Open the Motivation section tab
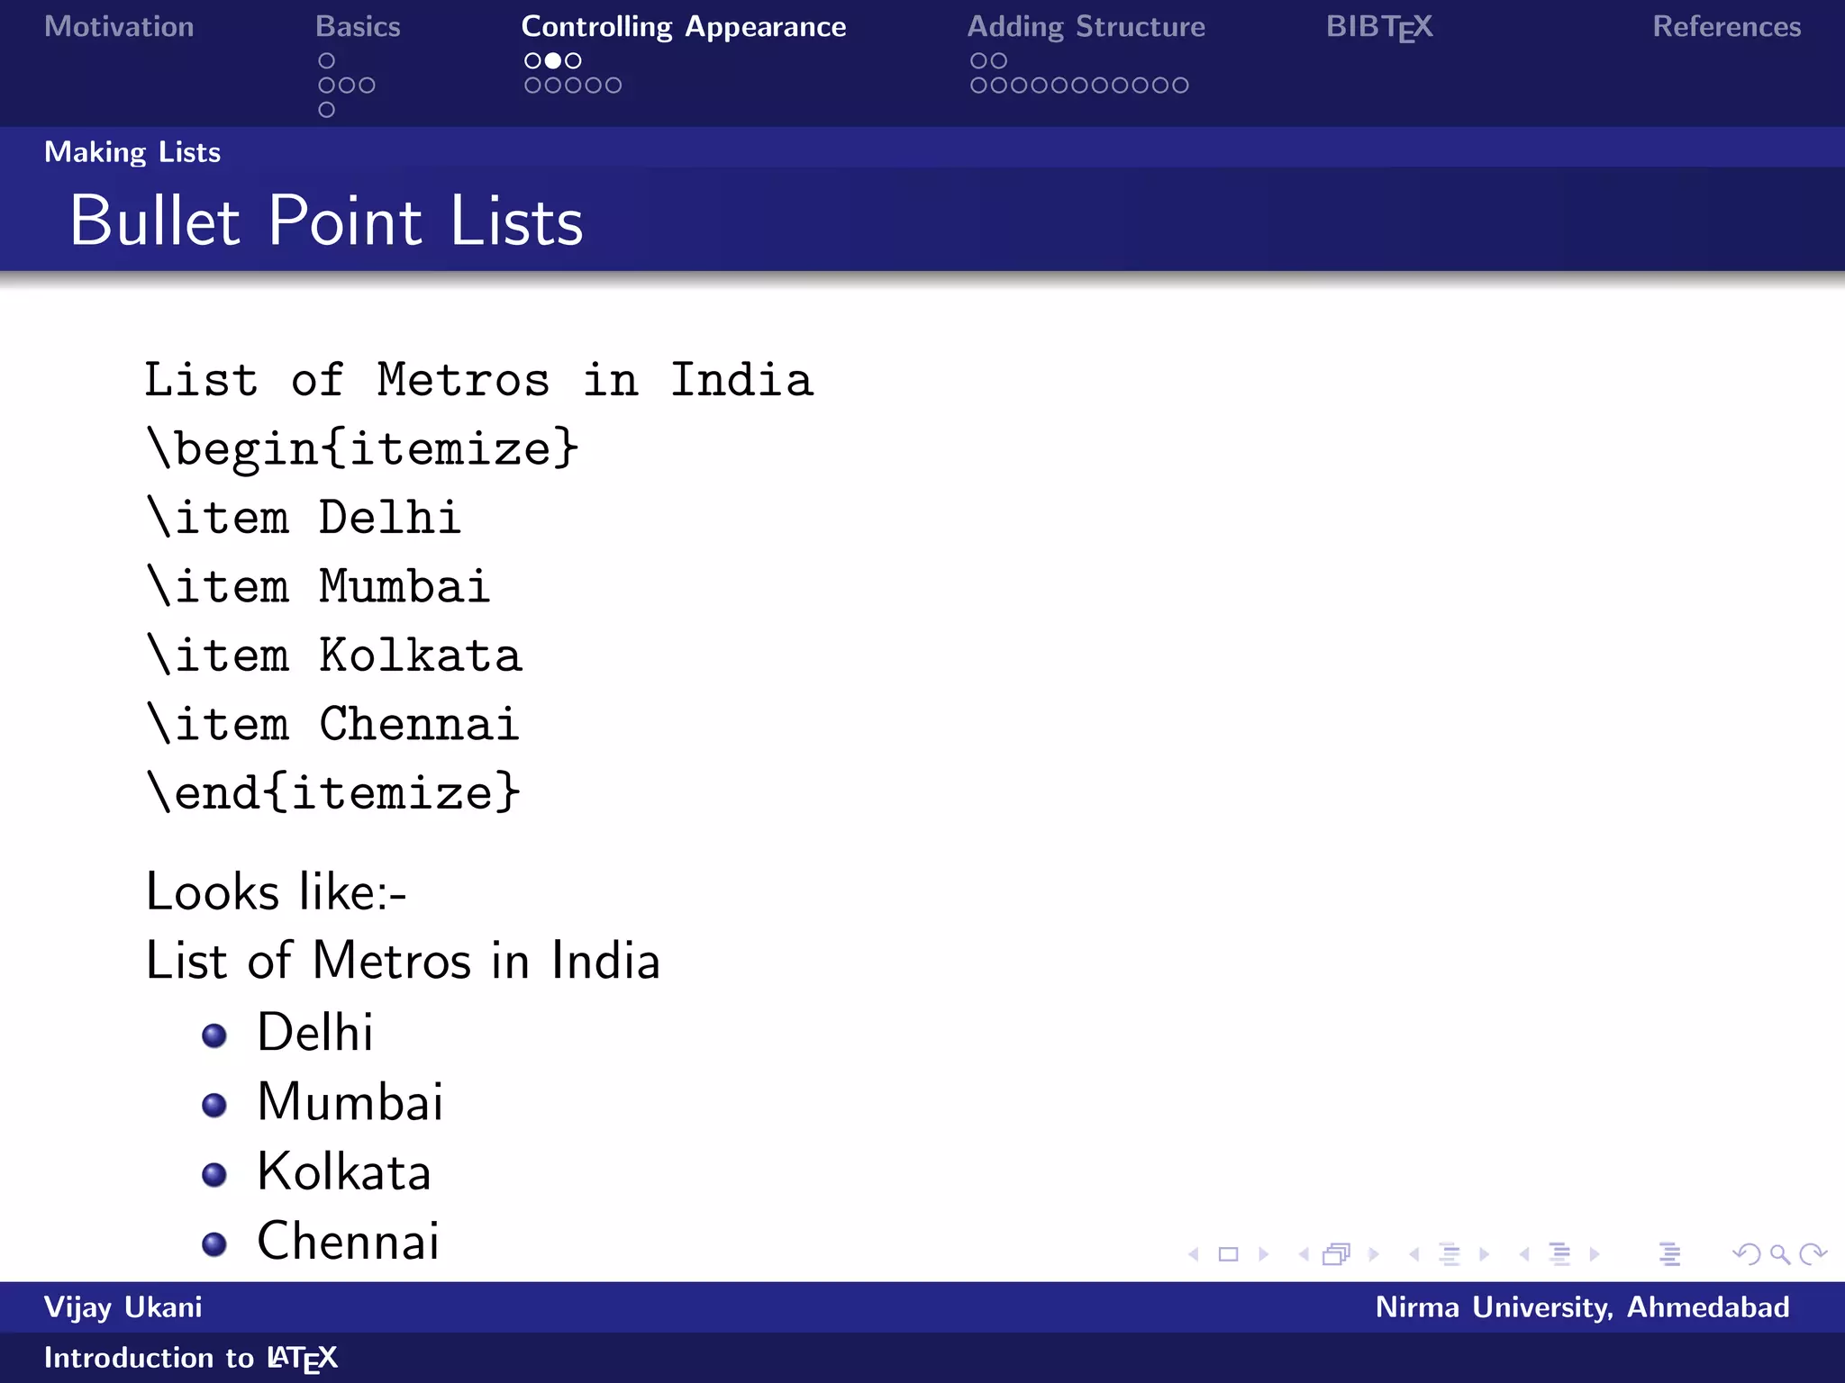 tap(119, 27)
